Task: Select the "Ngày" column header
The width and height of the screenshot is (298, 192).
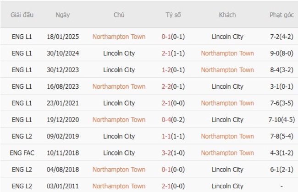Action: click(63, 15)
